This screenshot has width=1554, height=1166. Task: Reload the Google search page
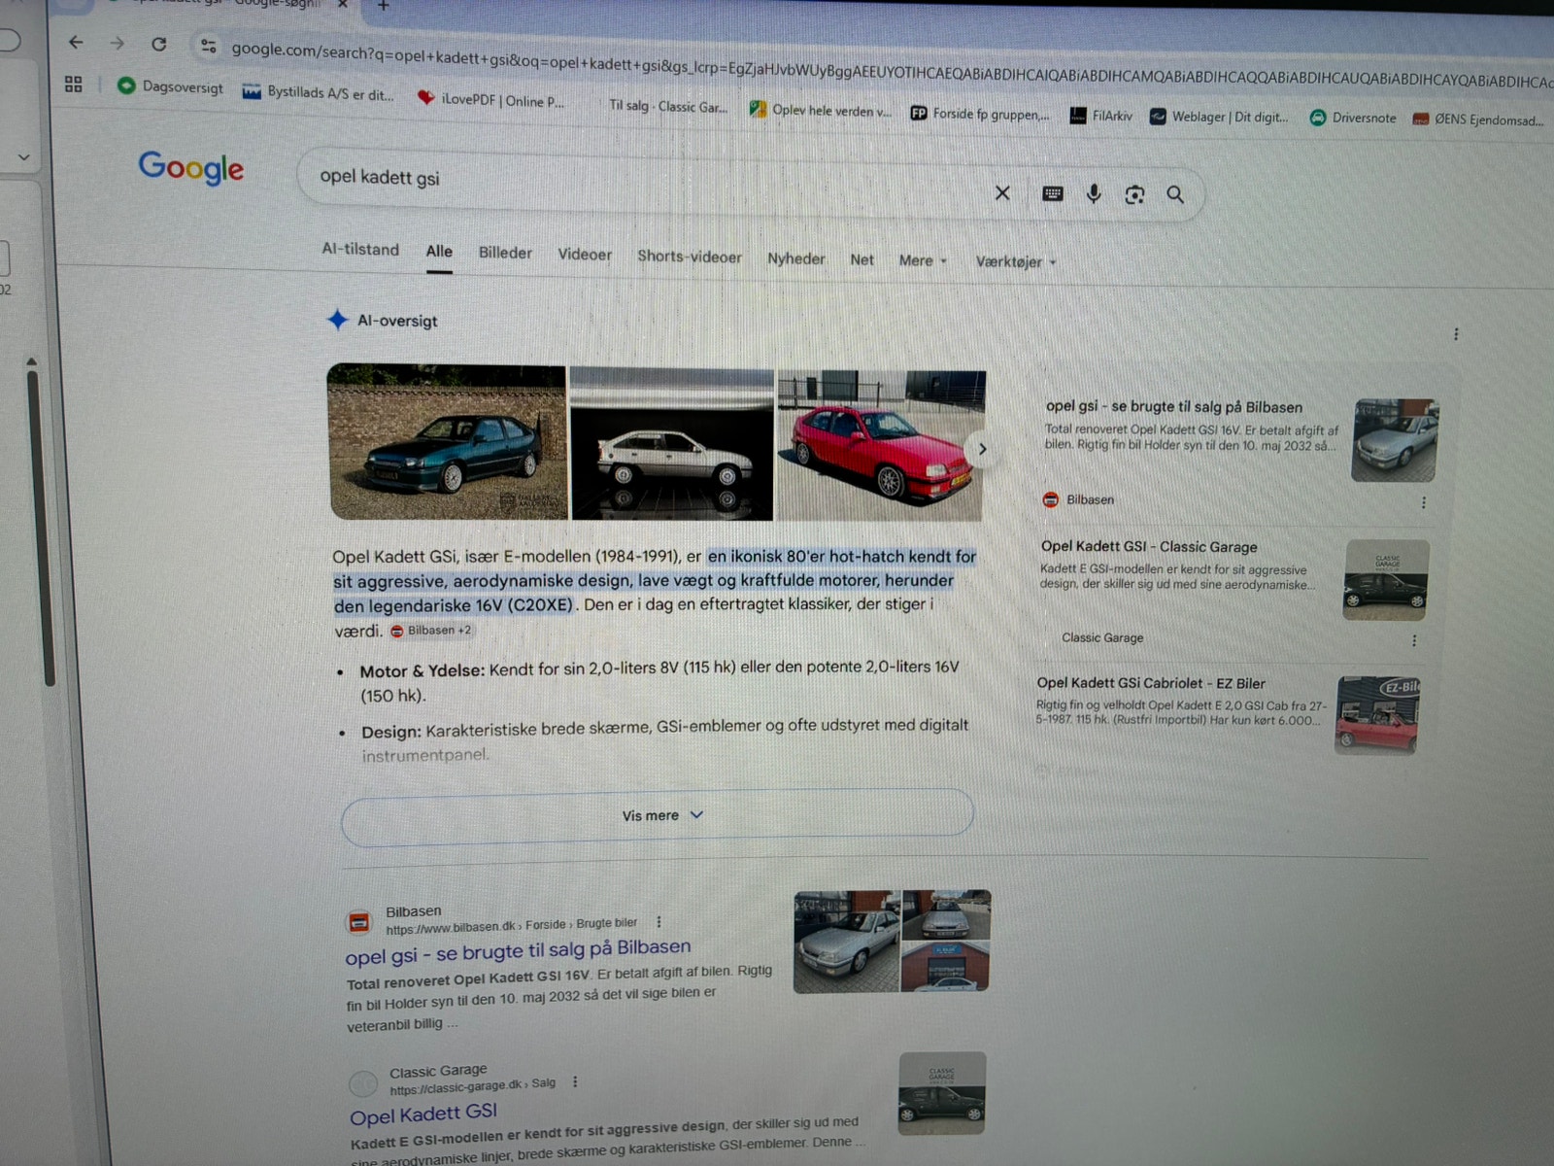tap(159, 44)
